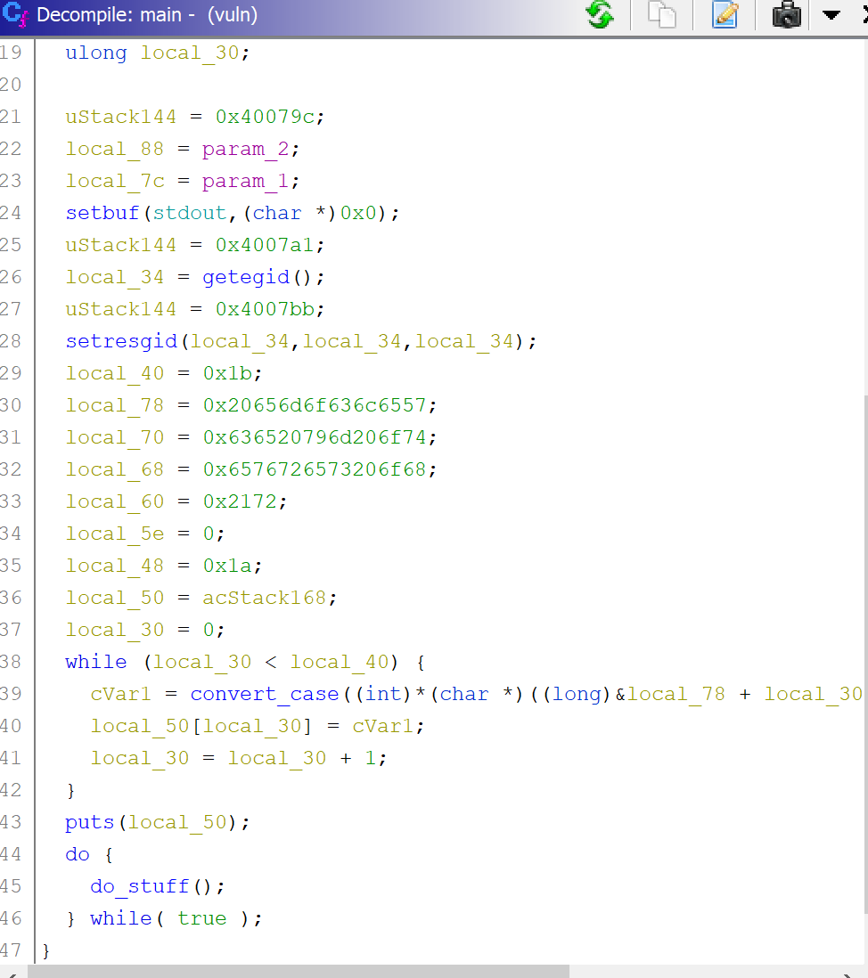
Task: Select the getegid function call
Action: click(246, 278)
